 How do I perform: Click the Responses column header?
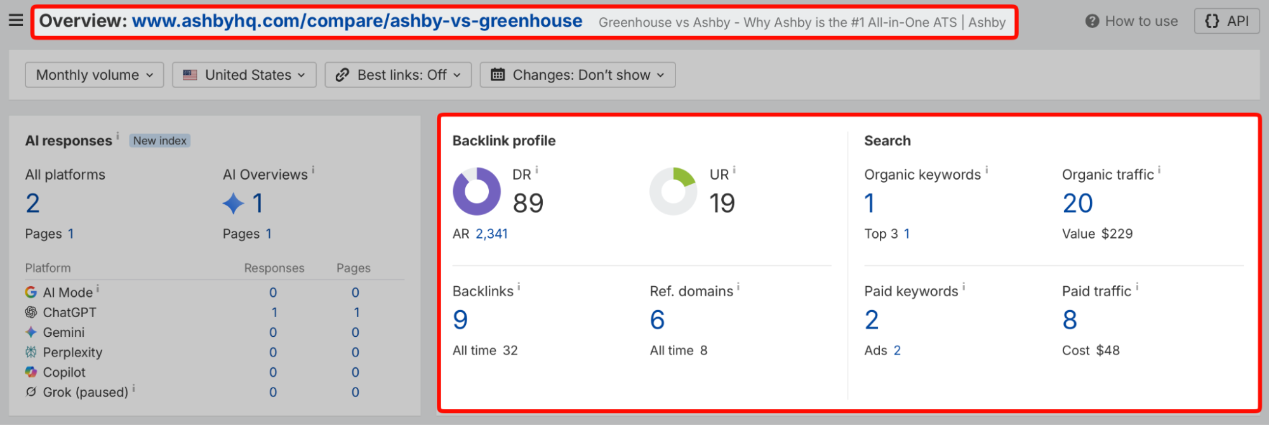274,268
